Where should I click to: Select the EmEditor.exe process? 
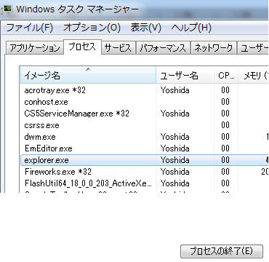145,148
